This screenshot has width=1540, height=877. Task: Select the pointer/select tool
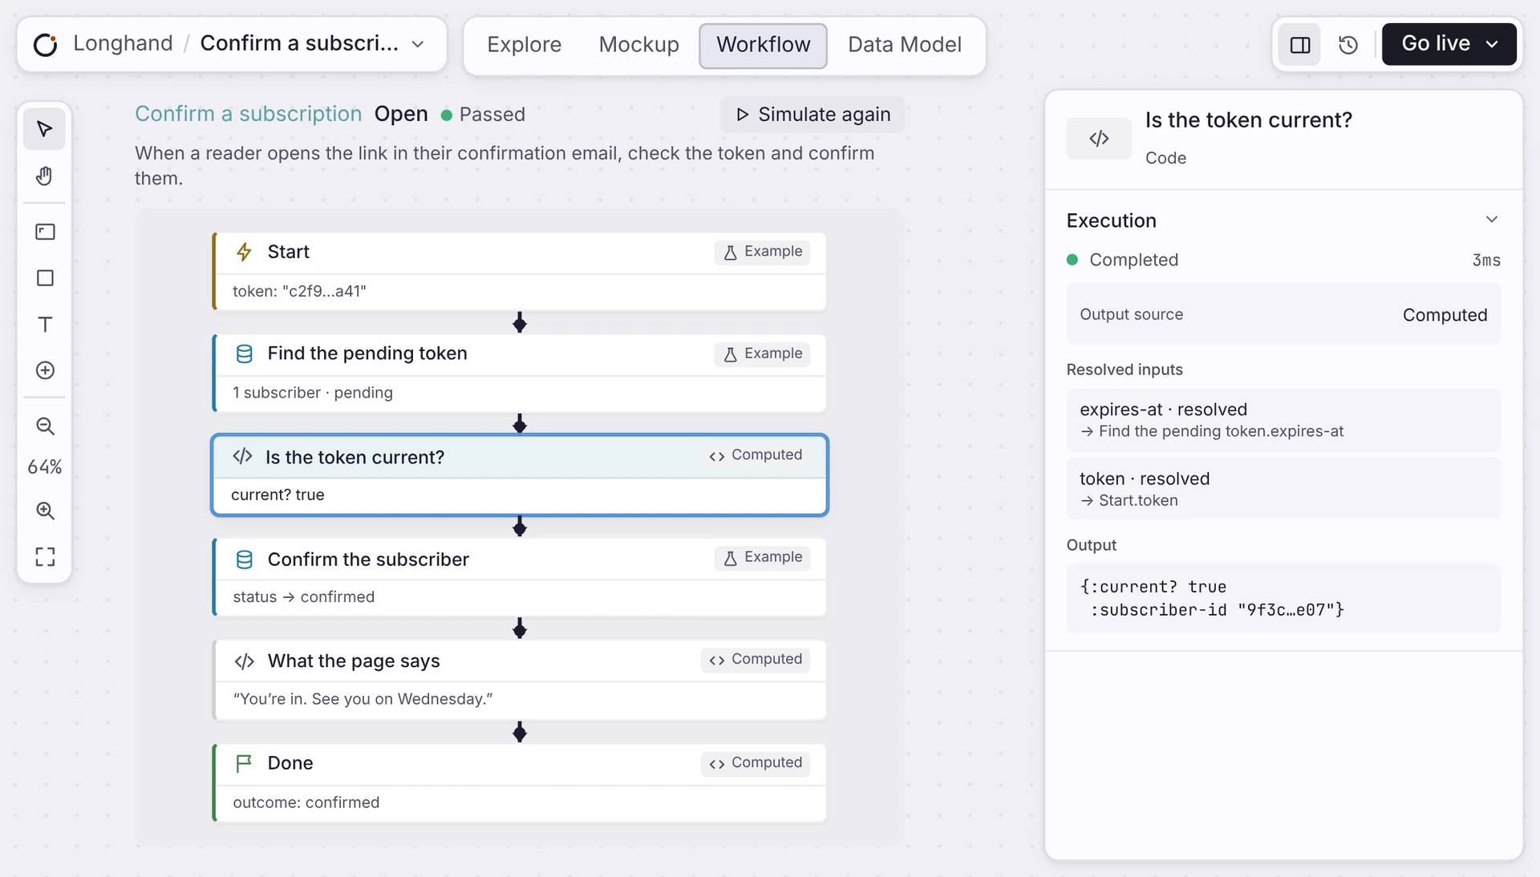45,129
